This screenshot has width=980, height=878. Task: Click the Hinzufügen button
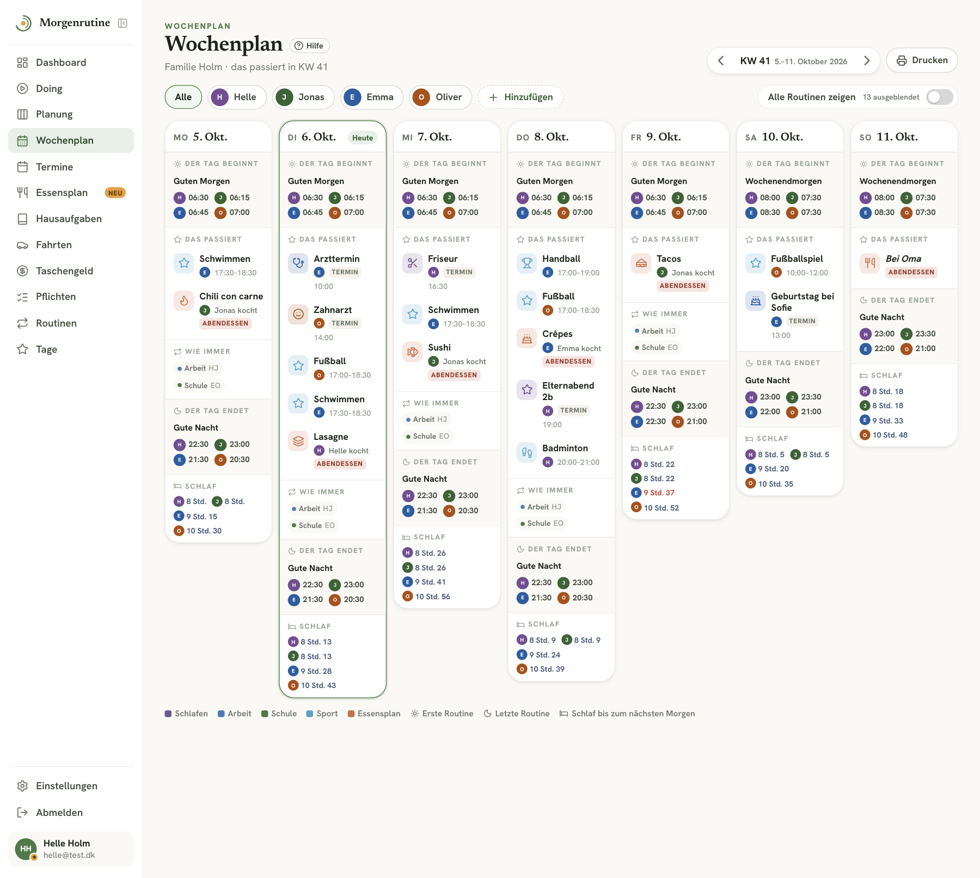pyautogui.click(x=520, y=97)
